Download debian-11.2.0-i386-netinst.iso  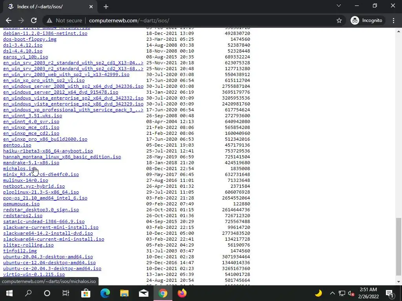[x=45, y=33]
